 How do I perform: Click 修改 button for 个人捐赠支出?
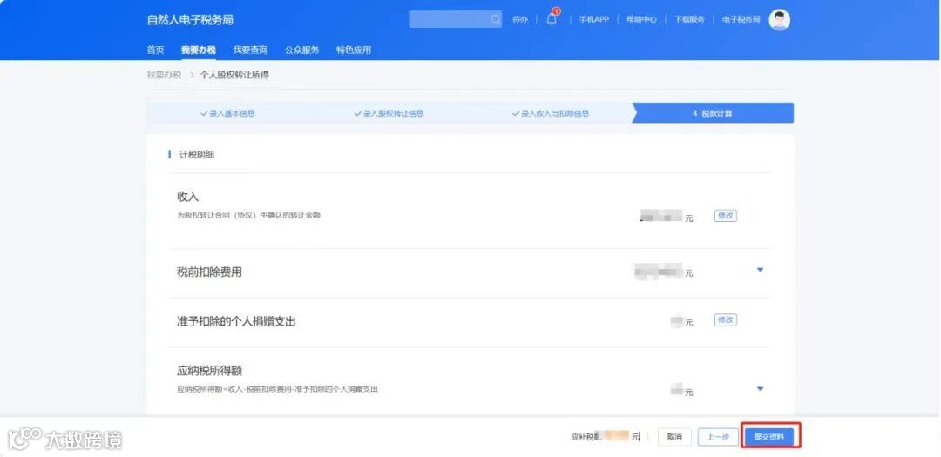click(726, 320)
